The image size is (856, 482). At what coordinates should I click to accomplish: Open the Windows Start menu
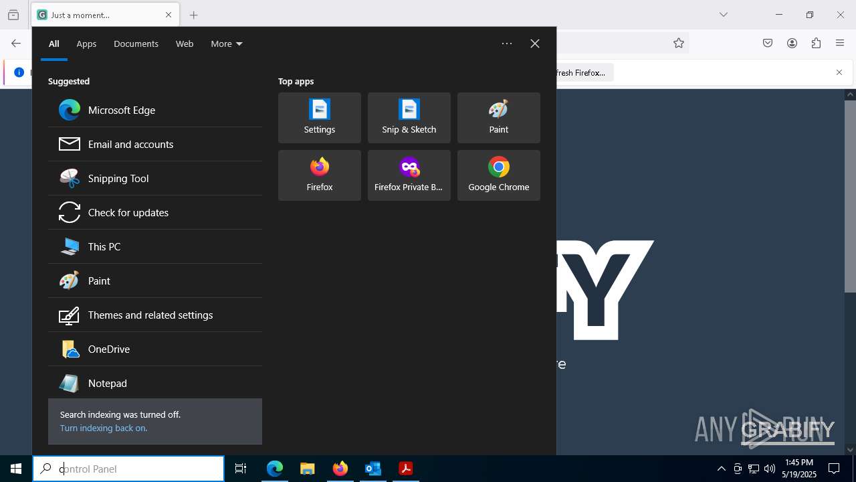16,469
